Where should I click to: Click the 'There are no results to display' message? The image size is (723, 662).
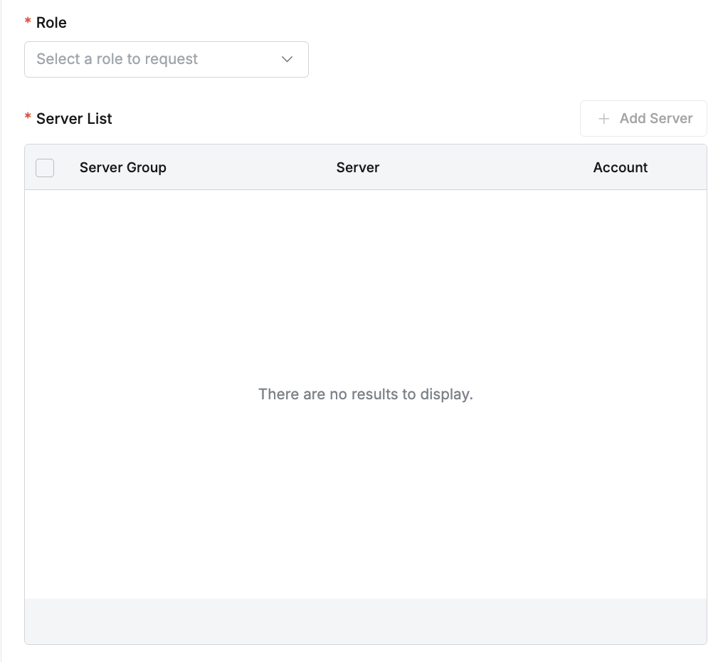[x=366, y=394]
